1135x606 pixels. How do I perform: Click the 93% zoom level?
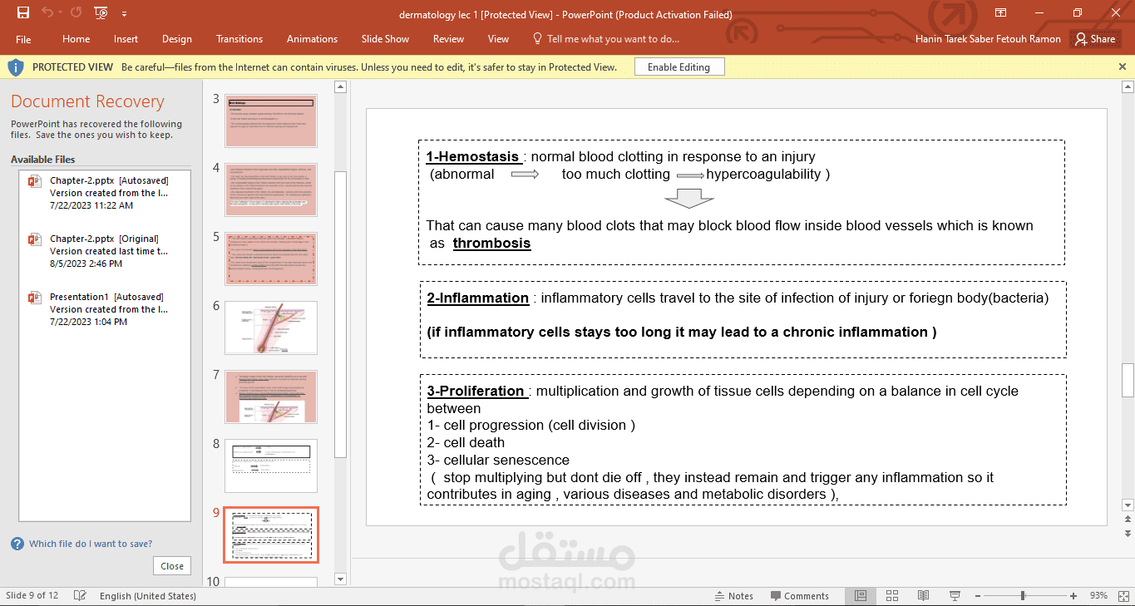tap(1098, 595)
